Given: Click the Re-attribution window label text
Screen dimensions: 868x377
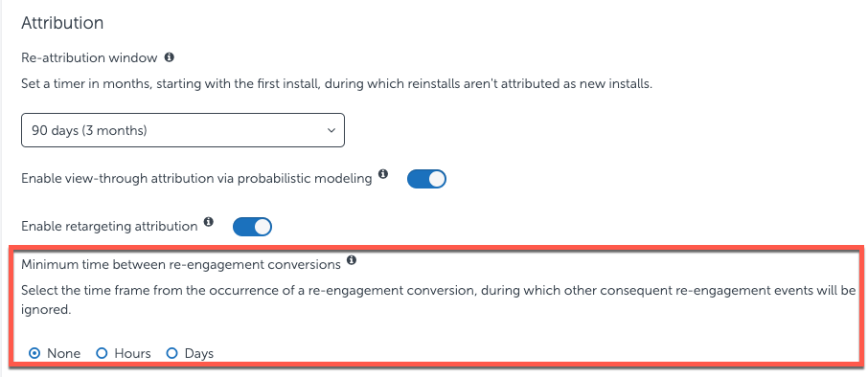Looking at the screenshot, I should click(90, 57).
